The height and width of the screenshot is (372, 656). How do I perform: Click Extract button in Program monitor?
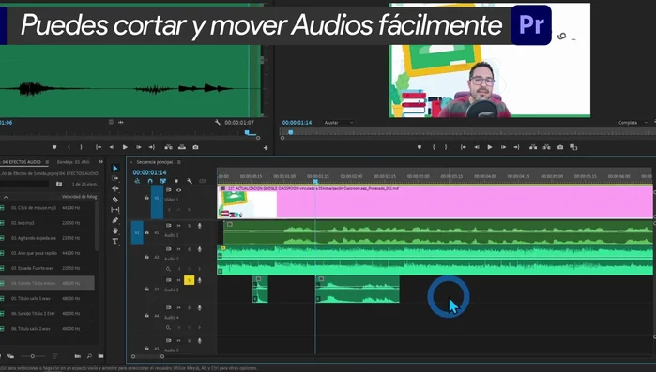coord(546,147)
